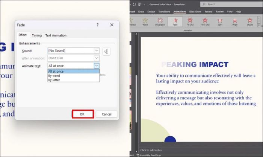Choose By letter from the list
This screenshot has width=263, height=157.
coord(74,80)
